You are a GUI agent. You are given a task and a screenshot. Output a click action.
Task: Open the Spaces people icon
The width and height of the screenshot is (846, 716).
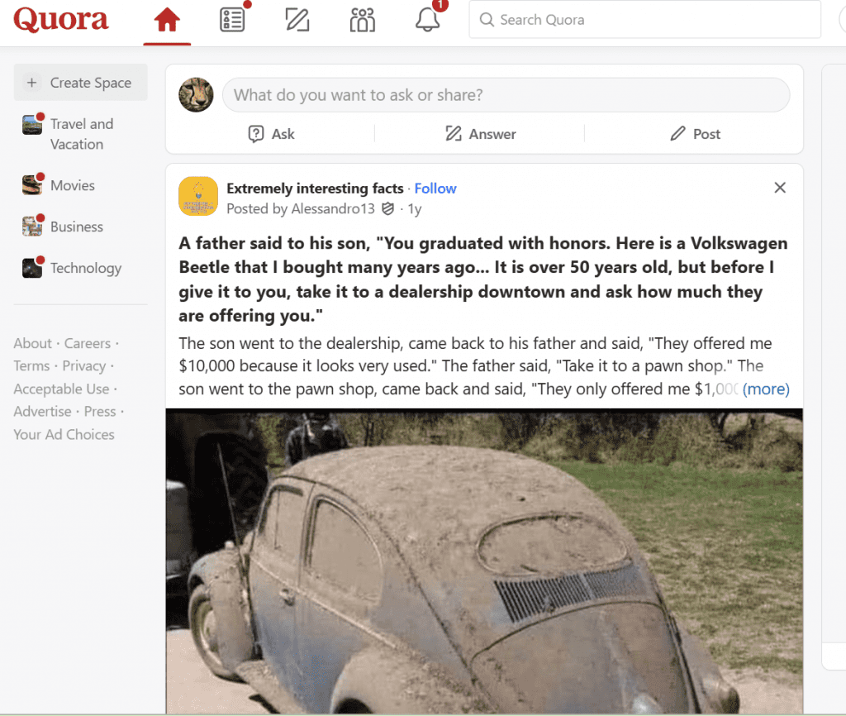[x=362, y=20]
